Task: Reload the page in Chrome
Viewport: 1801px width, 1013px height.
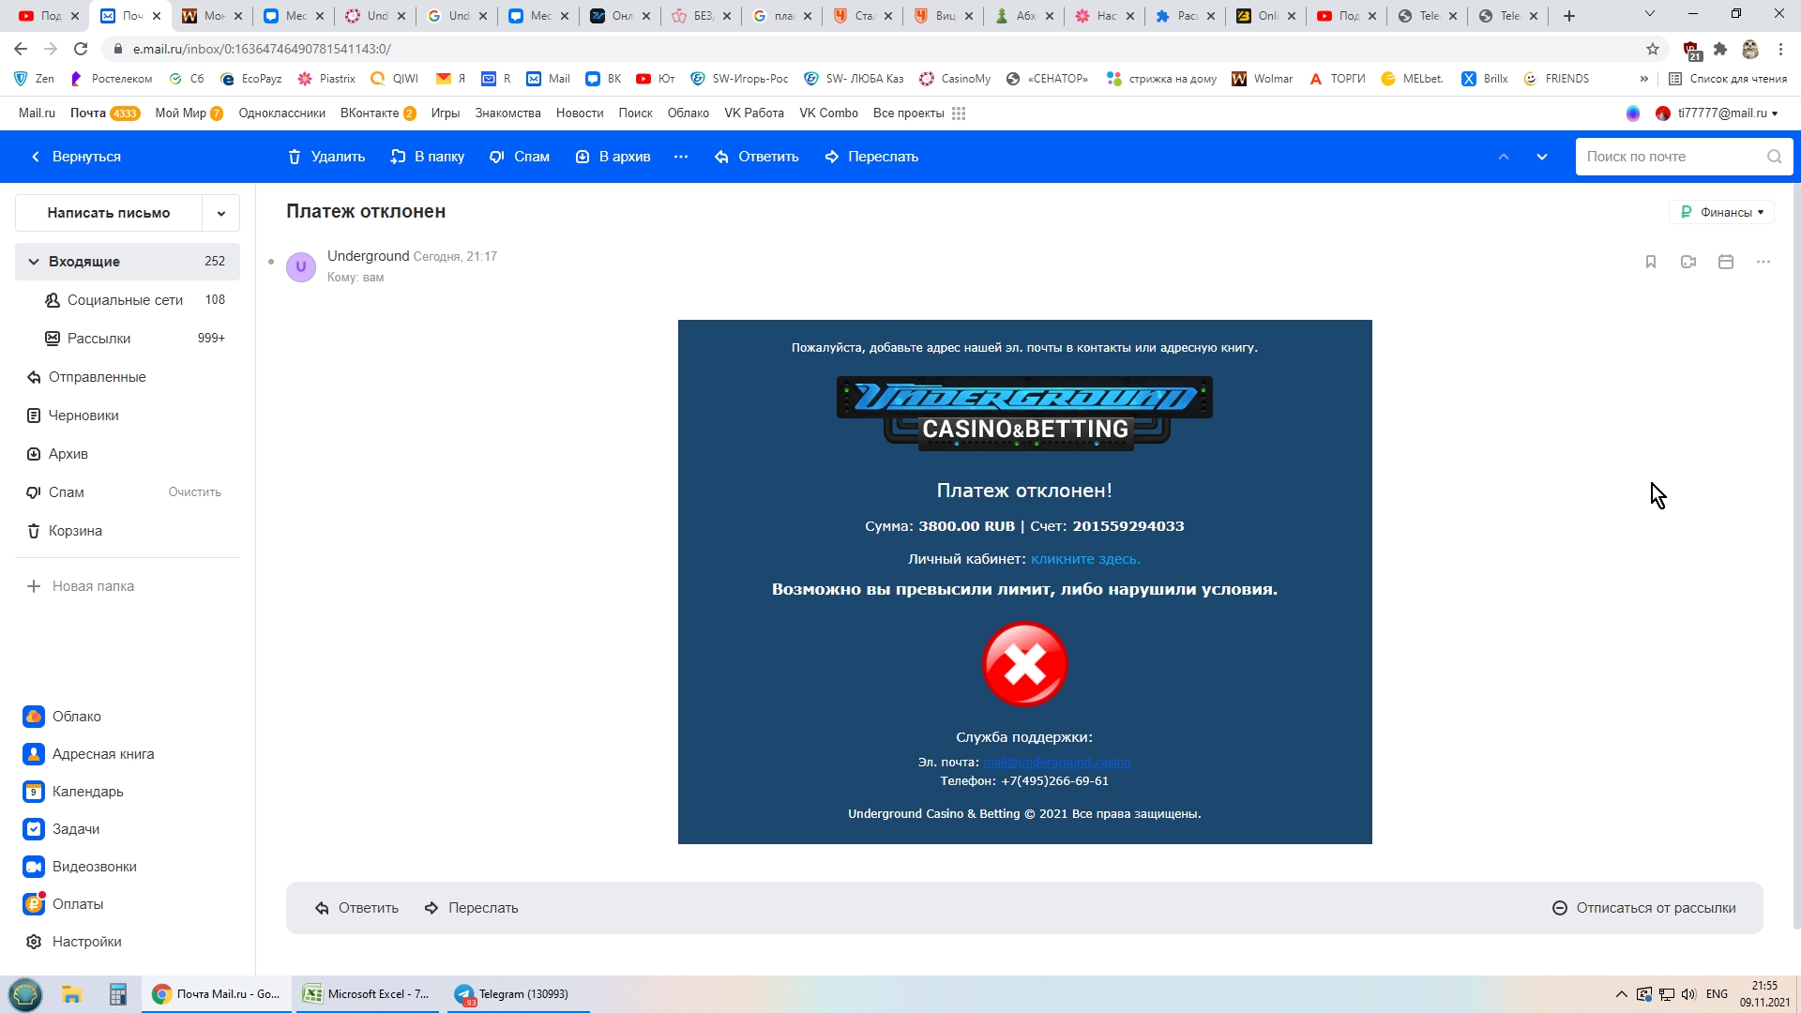Action: pyautogui.click(x=81, y=49)
